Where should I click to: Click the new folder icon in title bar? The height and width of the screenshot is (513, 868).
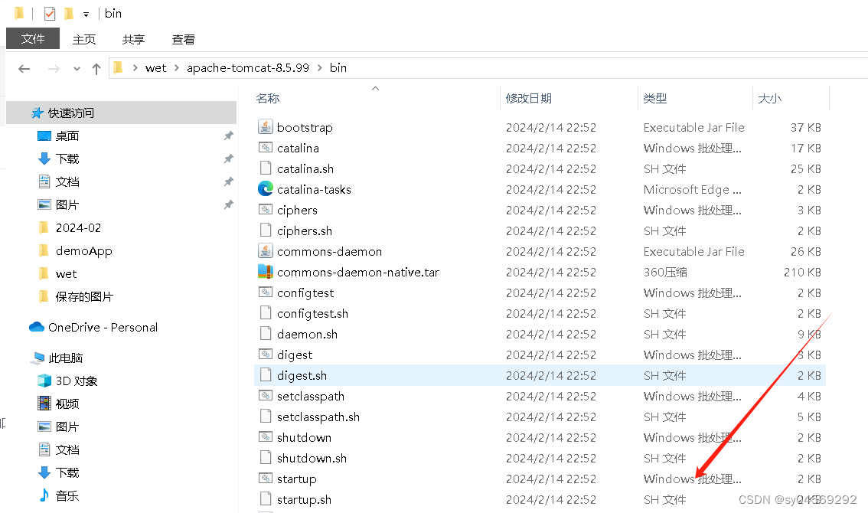tap(69, 13)
